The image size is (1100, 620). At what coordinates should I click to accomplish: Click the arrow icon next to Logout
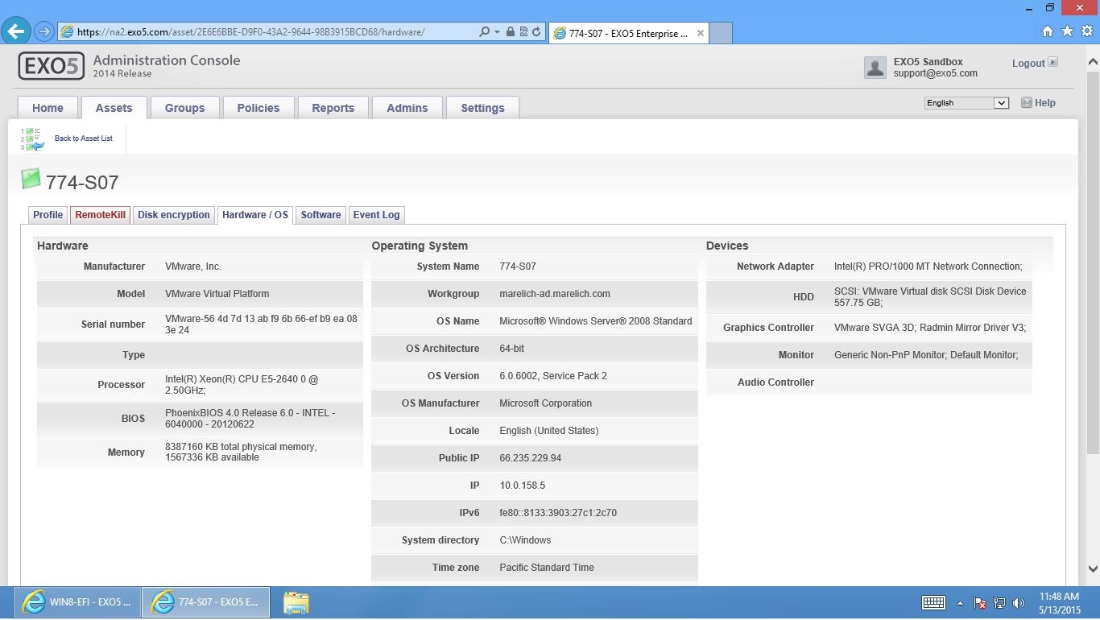1053,62
